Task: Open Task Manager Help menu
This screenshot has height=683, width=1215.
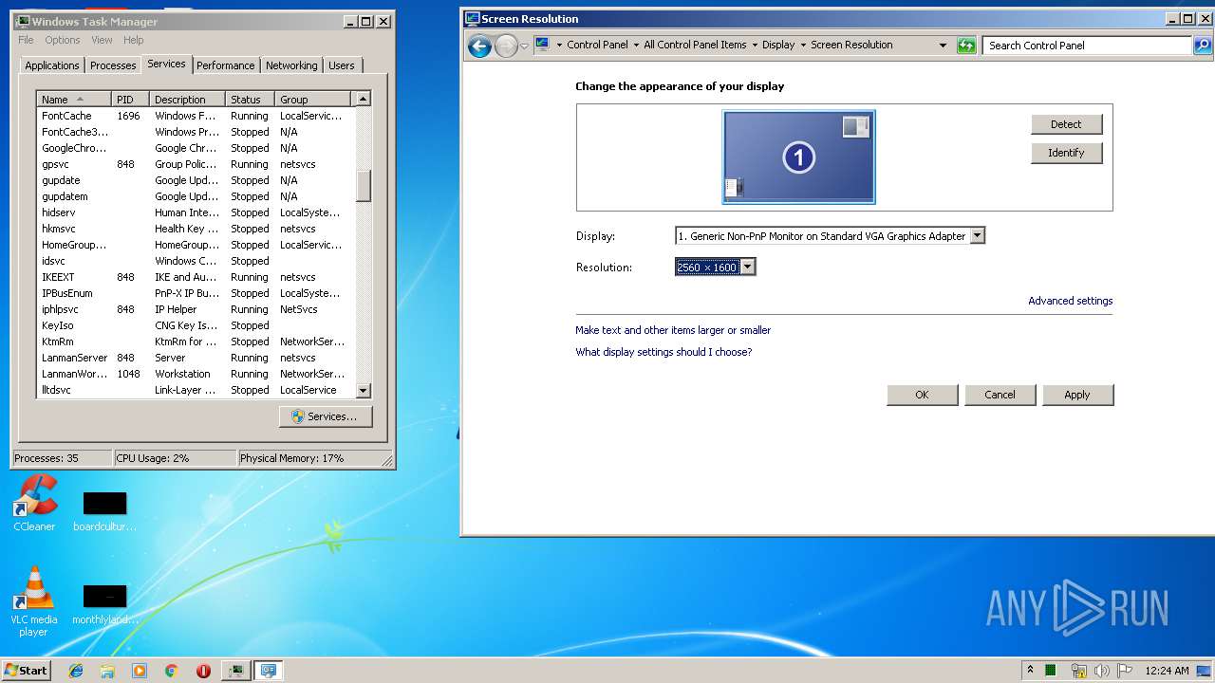Action: (x=134, y=40)
